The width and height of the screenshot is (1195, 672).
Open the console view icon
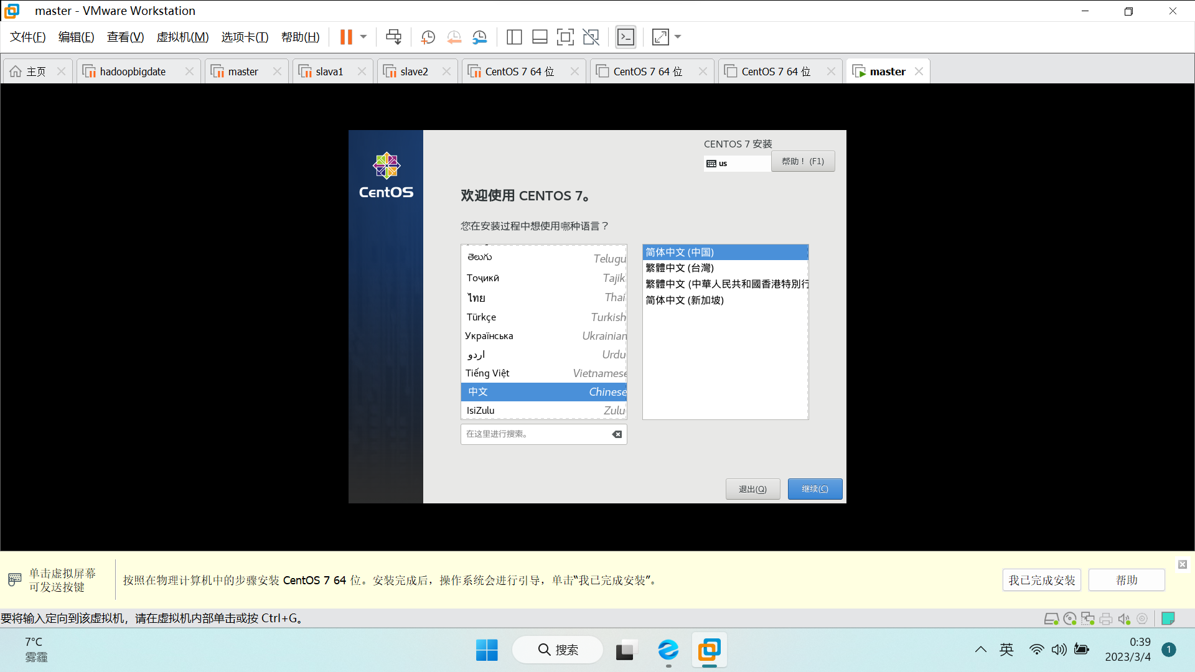coord(626,37)
